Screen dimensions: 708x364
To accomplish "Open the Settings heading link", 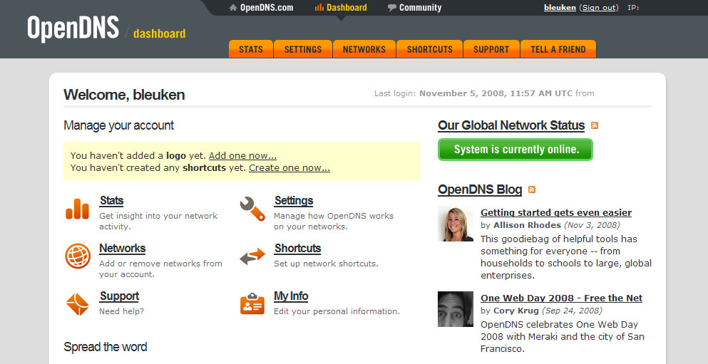I will click(294, 201).
